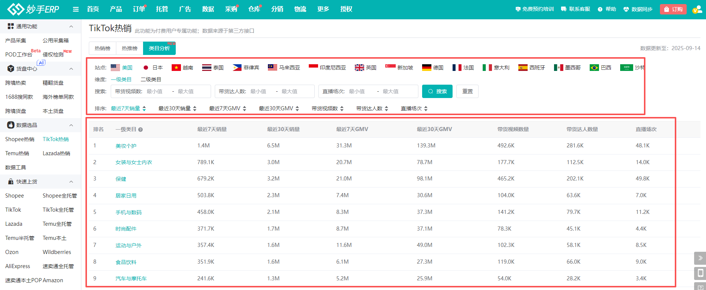Select the 泰国 flag site
This screenshot has height=290, width=706.
(x=213, y=68)
